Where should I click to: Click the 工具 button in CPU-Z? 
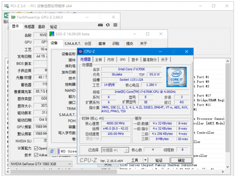tap(135, 160)
